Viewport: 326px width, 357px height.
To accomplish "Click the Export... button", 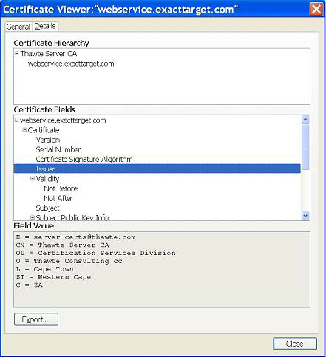I will tap(36, 319).
